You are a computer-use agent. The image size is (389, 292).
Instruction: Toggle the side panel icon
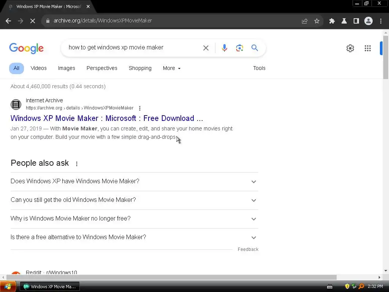[356, 21]
